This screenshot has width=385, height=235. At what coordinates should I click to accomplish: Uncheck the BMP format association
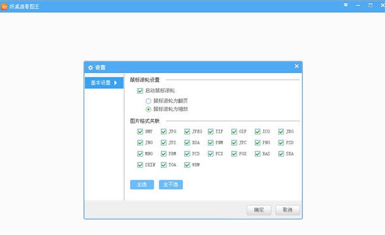140,132
